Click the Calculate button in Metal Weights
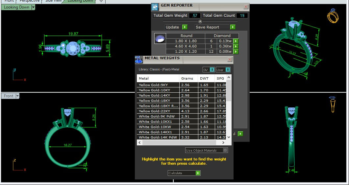The height and width of the screenshot is (185, 349). [x=184, y=173]
